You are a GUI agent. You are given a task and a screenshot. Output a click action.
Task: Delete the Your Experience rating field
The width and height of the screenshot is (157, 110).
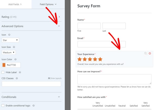click(x=150, y=53)
